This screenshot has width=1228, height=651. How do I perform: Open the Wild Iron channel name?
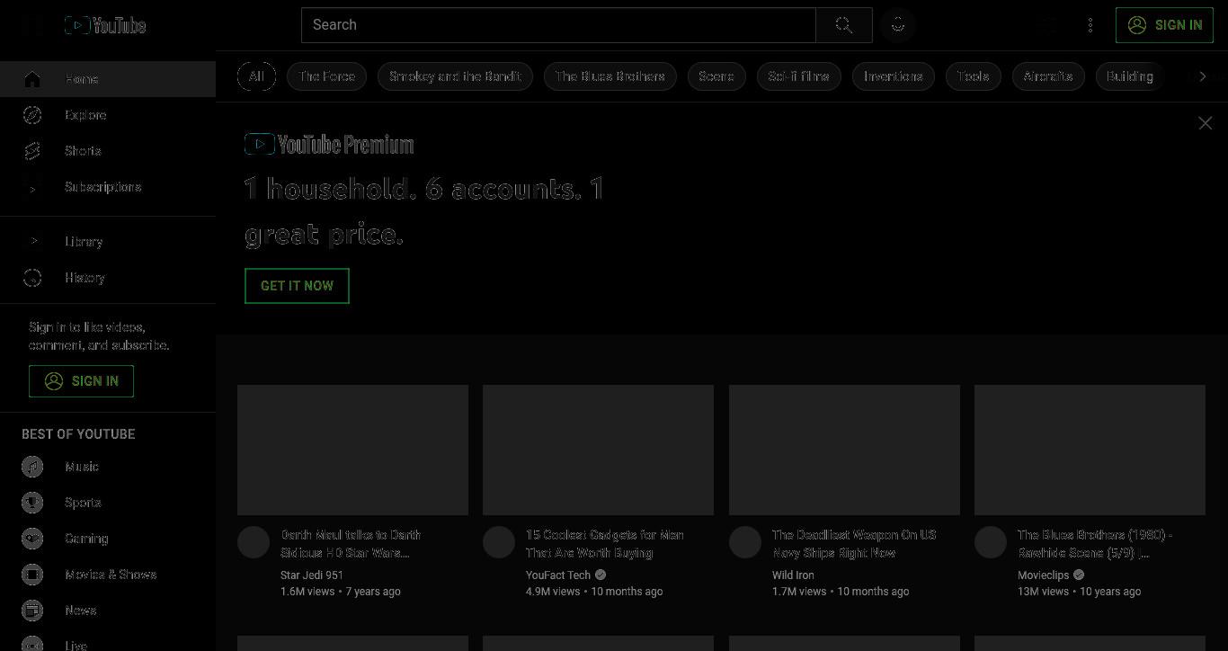click(793, 575)
